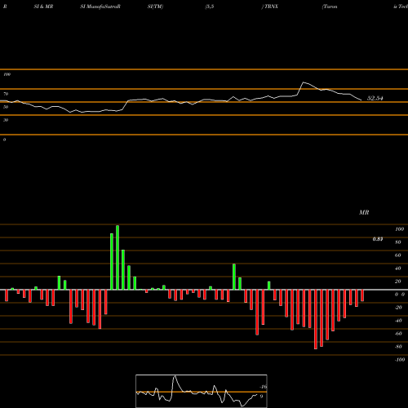Click the MR axis label -20
The height and width of the screenshot is (408, 408).
[398, 308]
